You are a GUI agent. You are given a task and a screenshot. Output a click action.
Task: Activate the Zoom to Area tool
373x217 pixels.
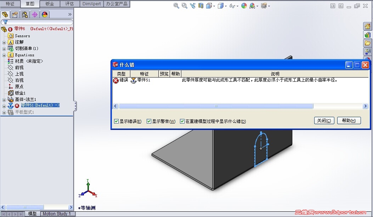(x=184, y=6)
